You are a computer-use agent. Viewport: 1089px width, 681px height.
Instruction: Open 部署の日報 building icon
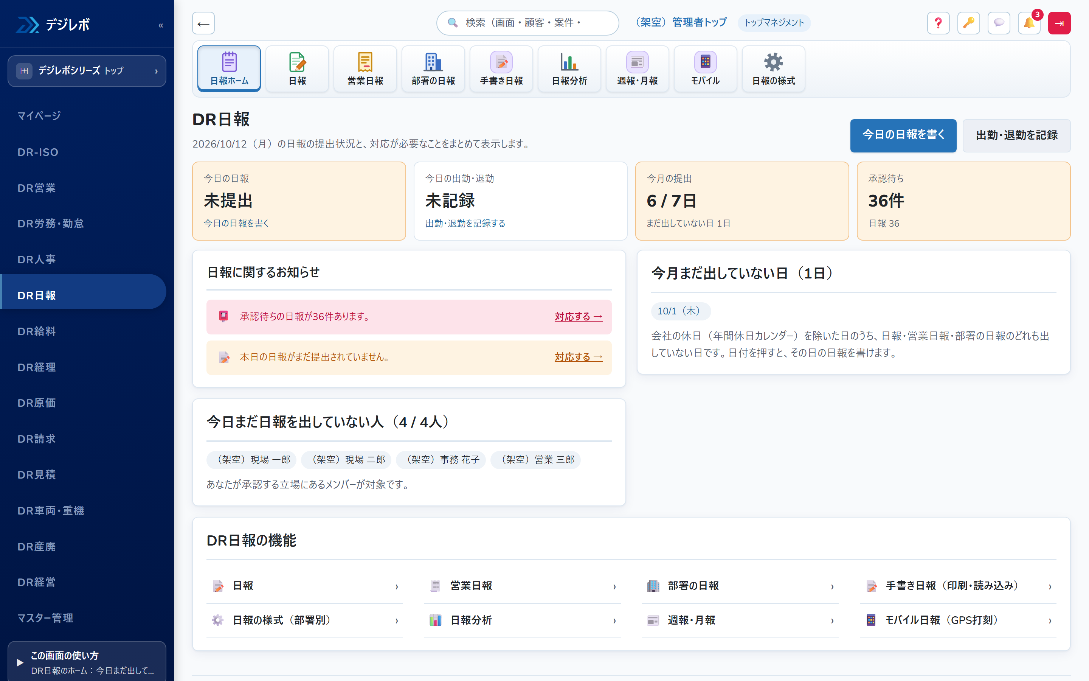click(433, 68)
